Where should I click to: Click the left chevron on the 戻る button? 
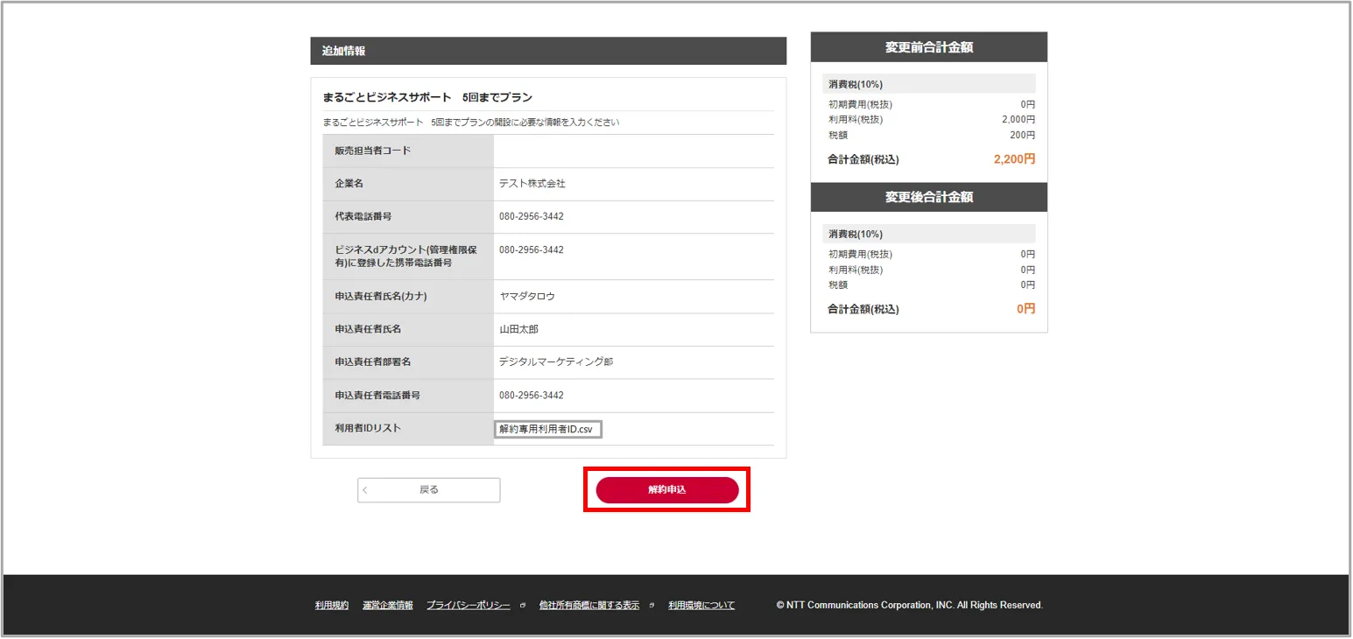(366, 490)
